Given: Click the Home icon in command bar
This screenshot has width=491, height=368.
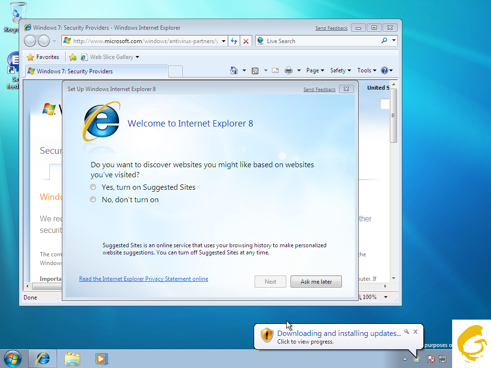Looking at the screenshot, I should click(x=234, y=70).
